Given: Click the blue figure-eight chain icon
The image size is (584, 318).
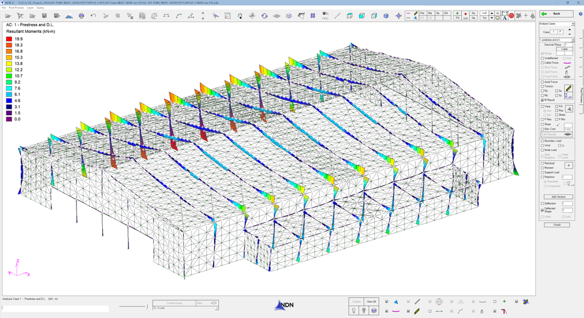Looking at the screenshot, I should click(x=312, y=16).
